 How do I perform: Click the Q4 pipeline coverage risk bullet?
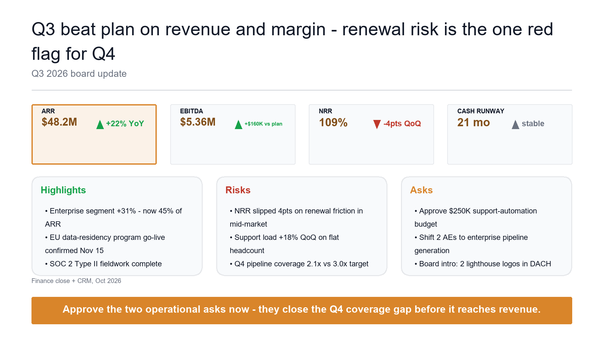click(299, 264)
